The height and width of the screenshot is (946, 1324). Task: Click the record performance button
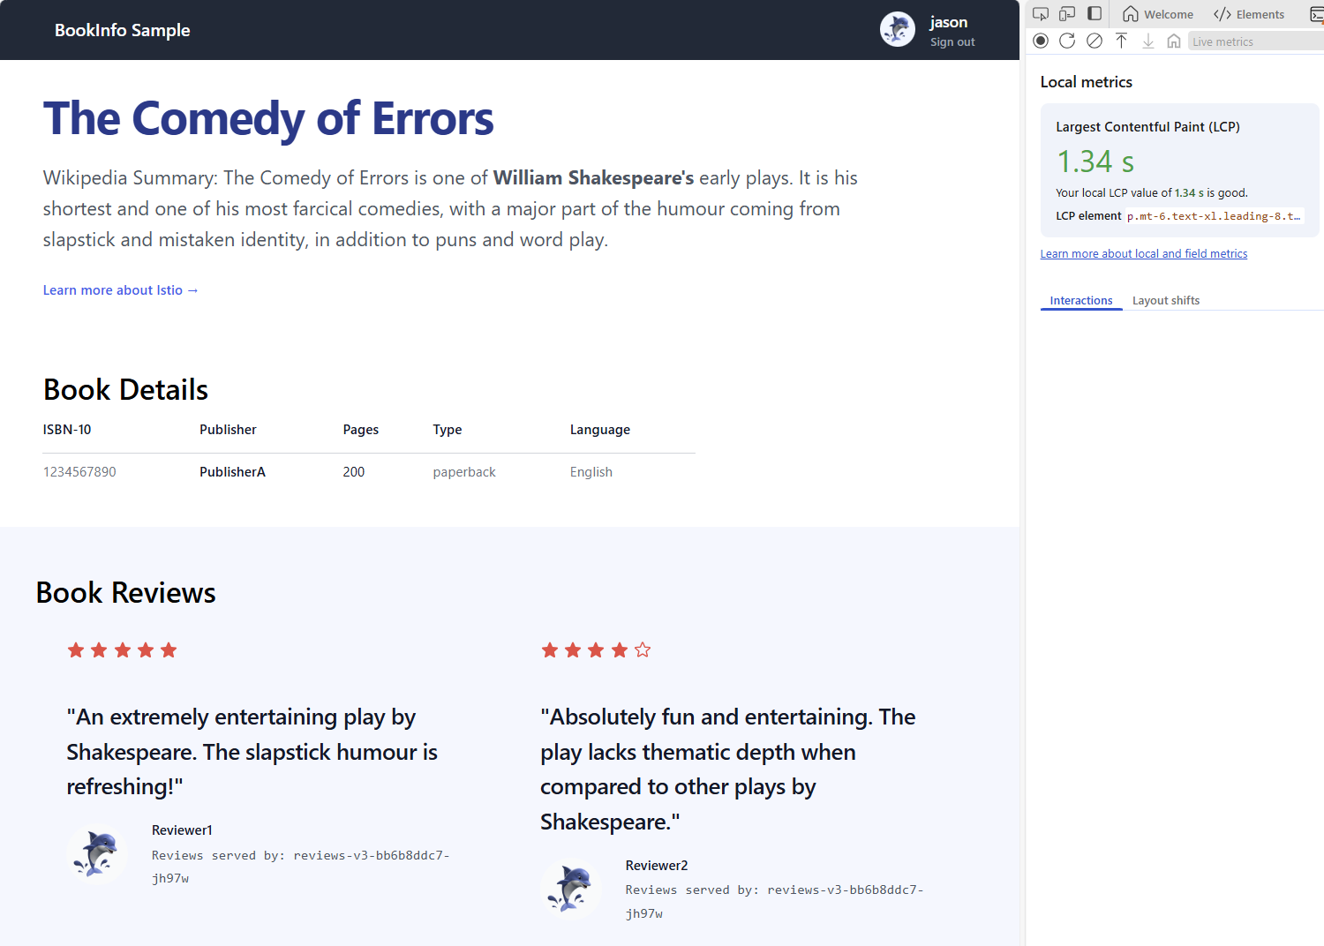[x=1041, y=41]
